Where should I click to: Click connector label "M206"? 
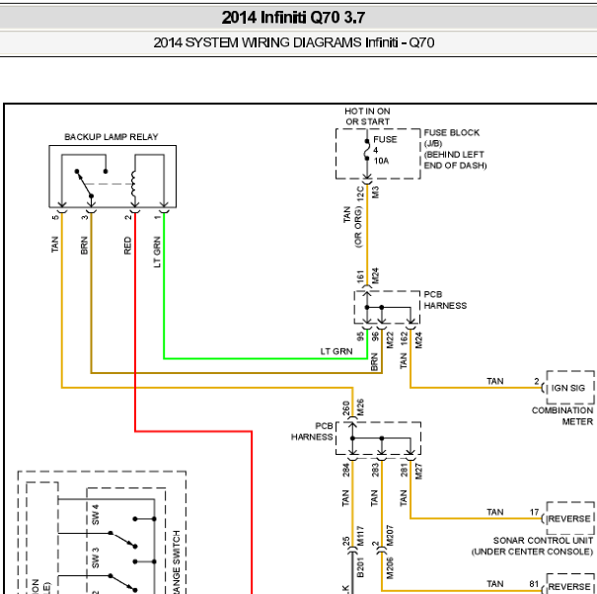390,568
